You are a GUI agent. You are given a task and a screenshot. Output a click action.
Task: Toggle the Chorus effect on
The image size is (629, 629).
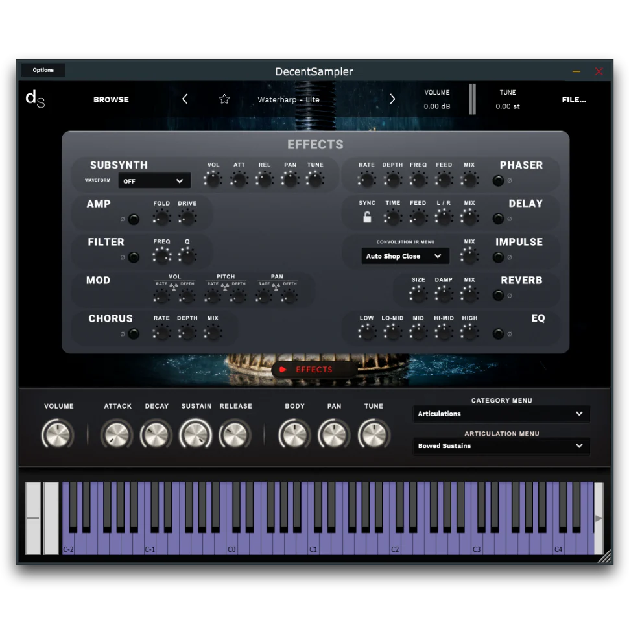(134, 334)
